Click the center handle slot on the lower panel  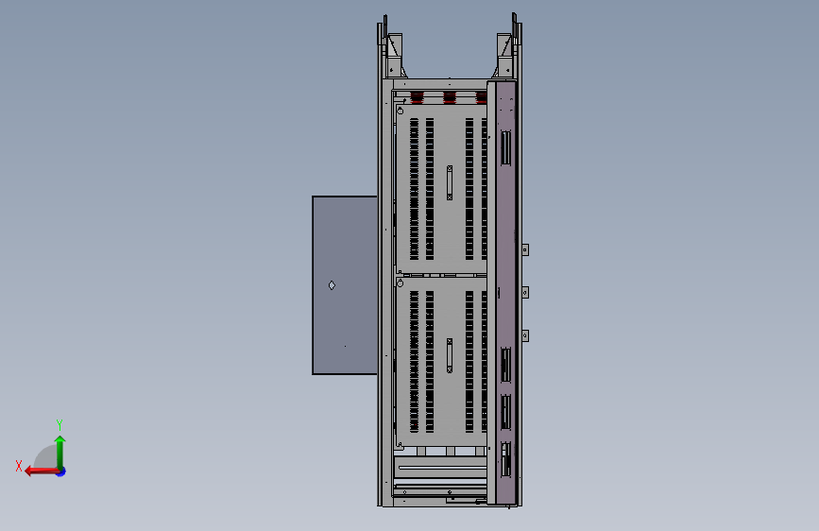[450, 355]
